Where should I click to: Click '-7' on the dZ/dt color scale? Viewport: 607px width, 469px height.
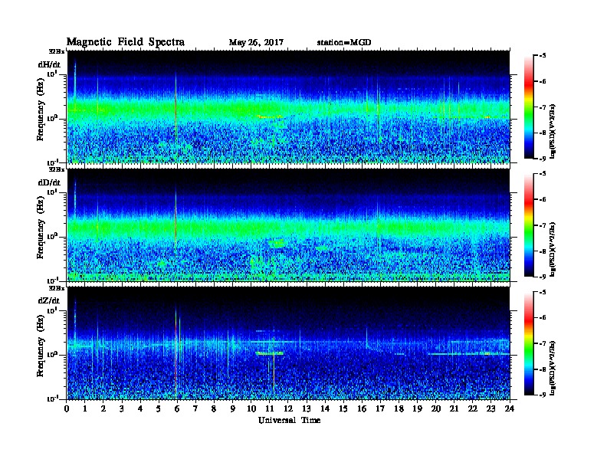pyautogui.click(x=543, y=343)
